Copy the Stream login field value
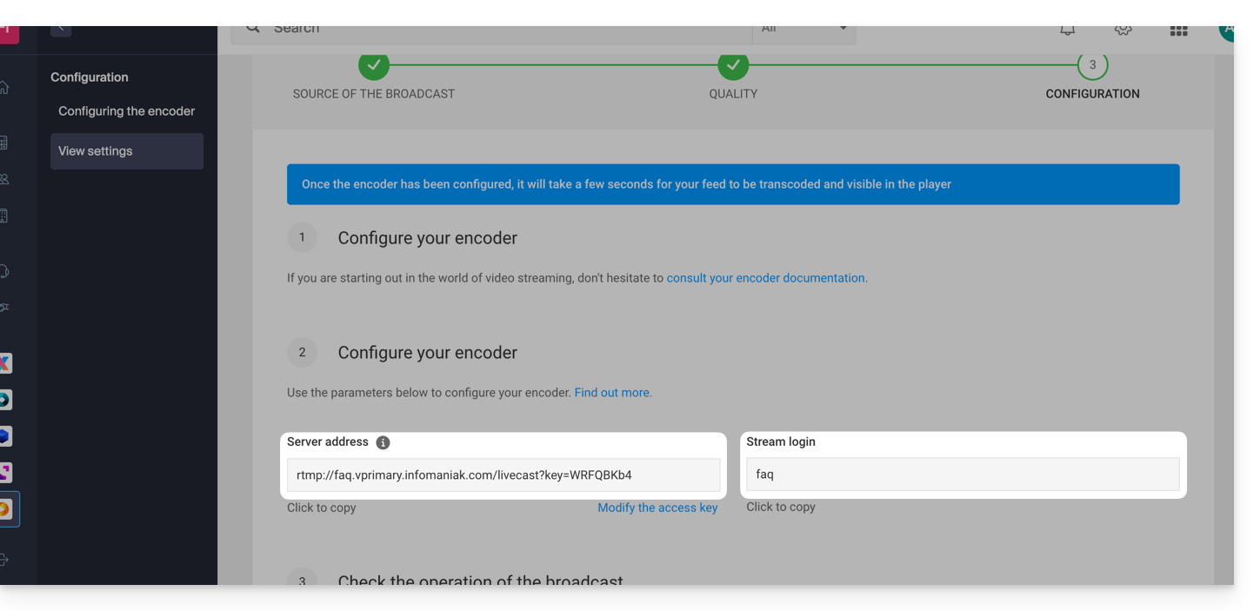Screen dimensions: 1260x611 click(963, 475)
